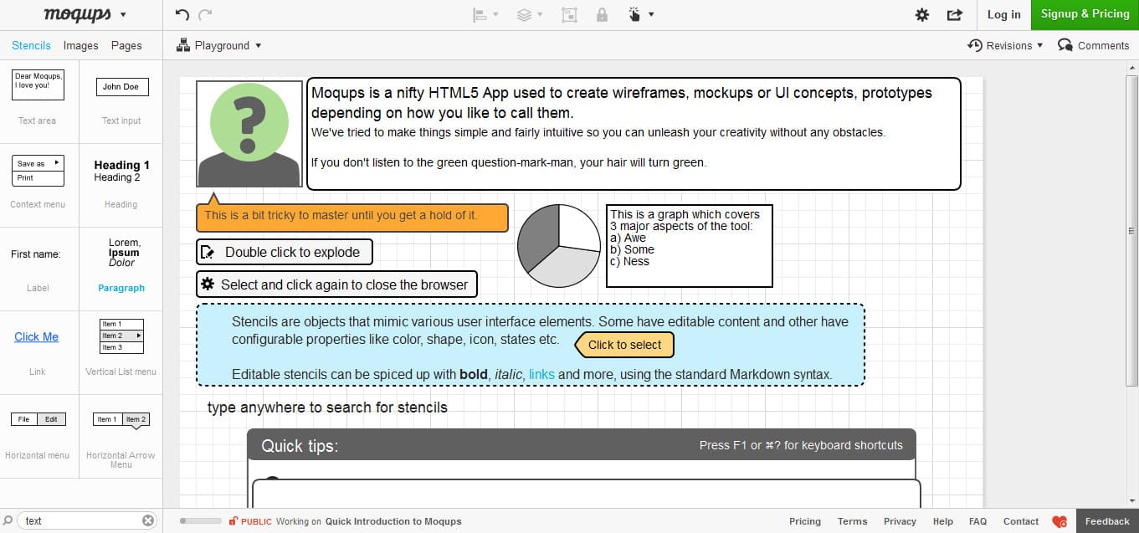Open the Revisions dropdown
Screen dimensions: 1139x533
tap(1005, 46)
